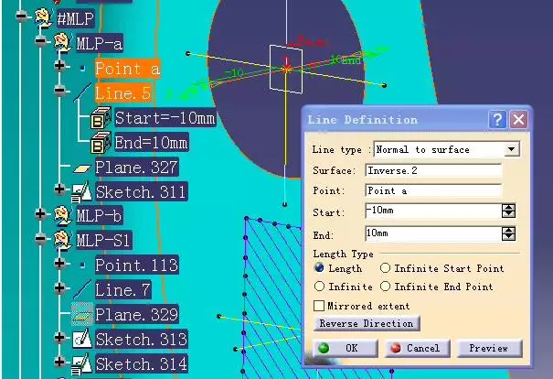The image size is (553, 379).
Task: Click the MLP-a geometrical set icon
Action: [x=62, y=42]
